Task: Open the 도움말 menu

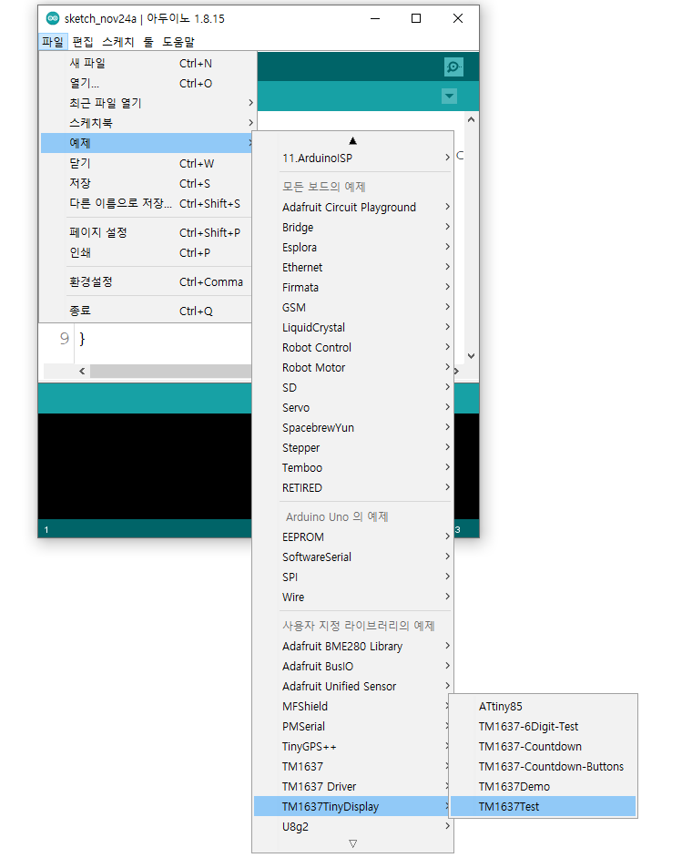Action: point(178,42)
